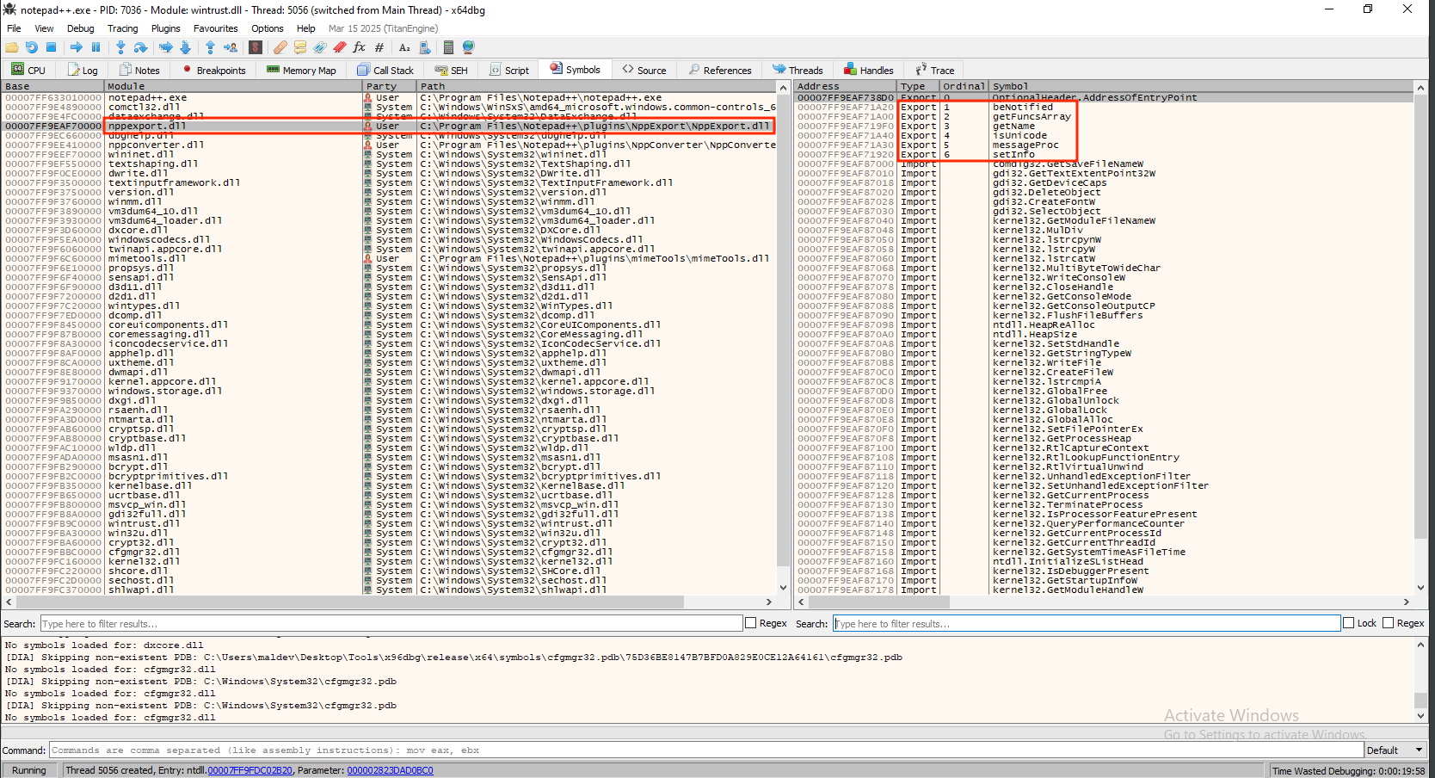Open the Plugins menu
This screenshot has width=1435, height=778.
[165, 28]
